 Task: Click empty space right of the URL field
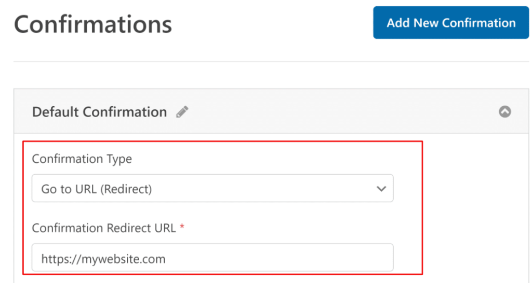point(468,258)
